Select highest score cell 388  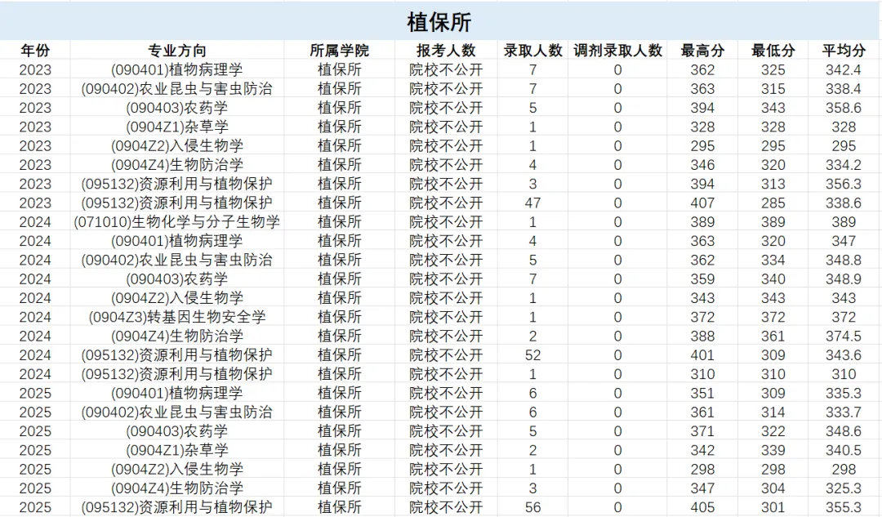pyautogui.click(x=702, y=336)
